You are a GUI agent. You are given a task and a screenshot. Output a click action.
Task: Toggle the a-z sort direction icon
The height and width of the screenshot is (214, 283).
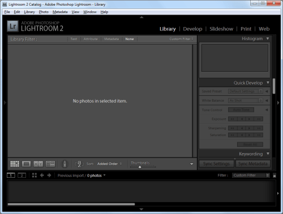click(79, 164)
